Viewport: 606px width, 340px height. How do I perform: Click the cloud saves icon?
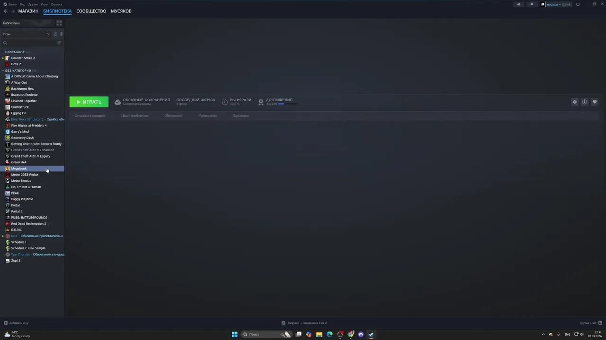(117, 102)
